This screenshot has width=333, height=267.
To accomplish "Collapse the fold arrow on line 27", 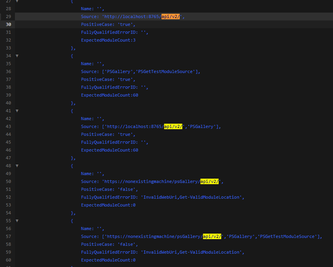I will coord(16,1).
